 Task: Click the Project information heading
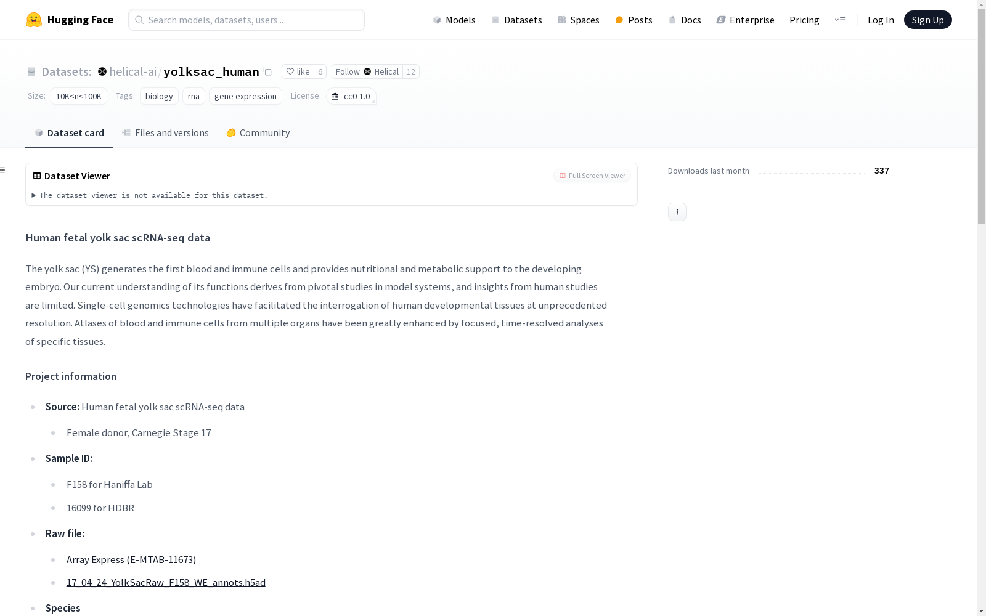(71, 376)
